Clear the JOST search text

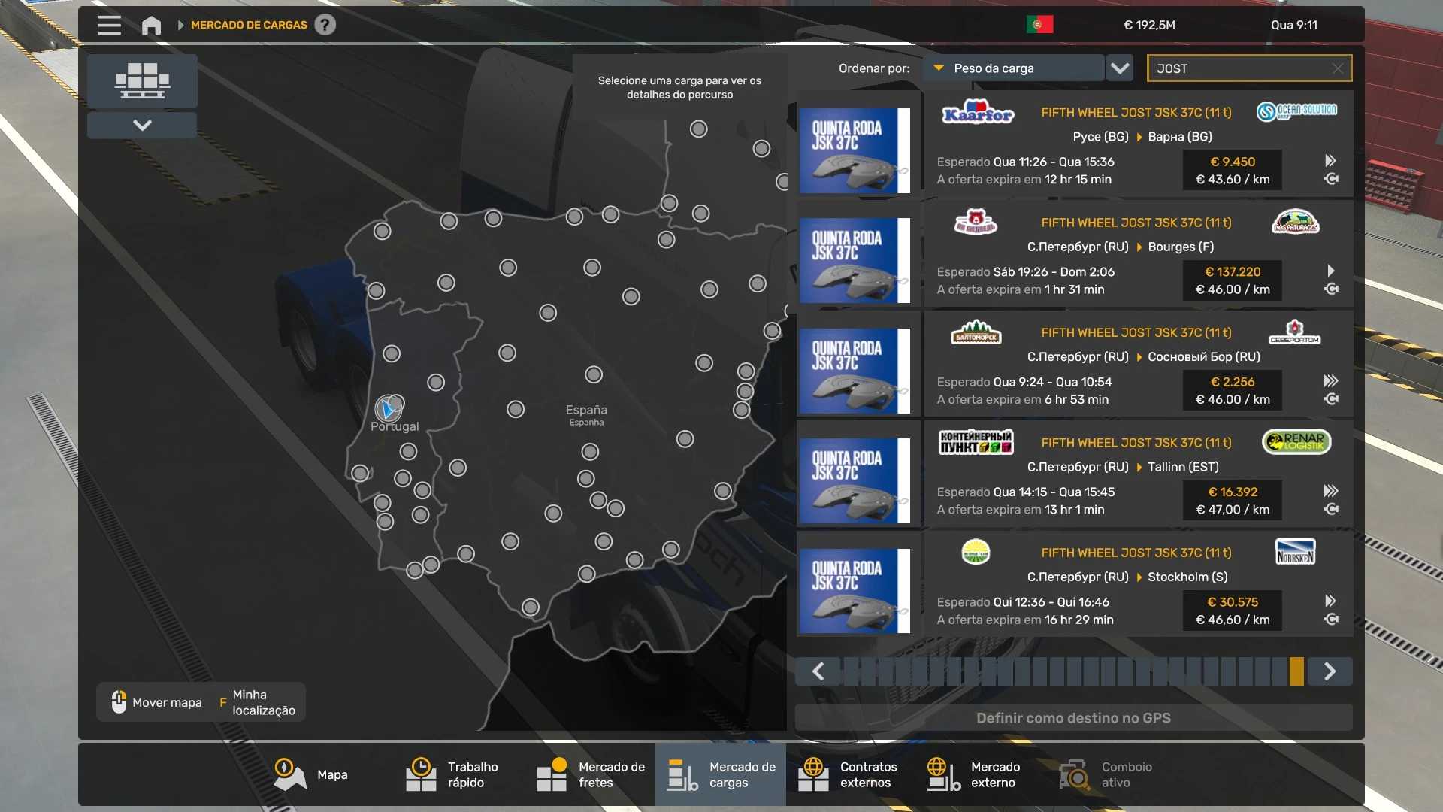[x=1337, y=68]
